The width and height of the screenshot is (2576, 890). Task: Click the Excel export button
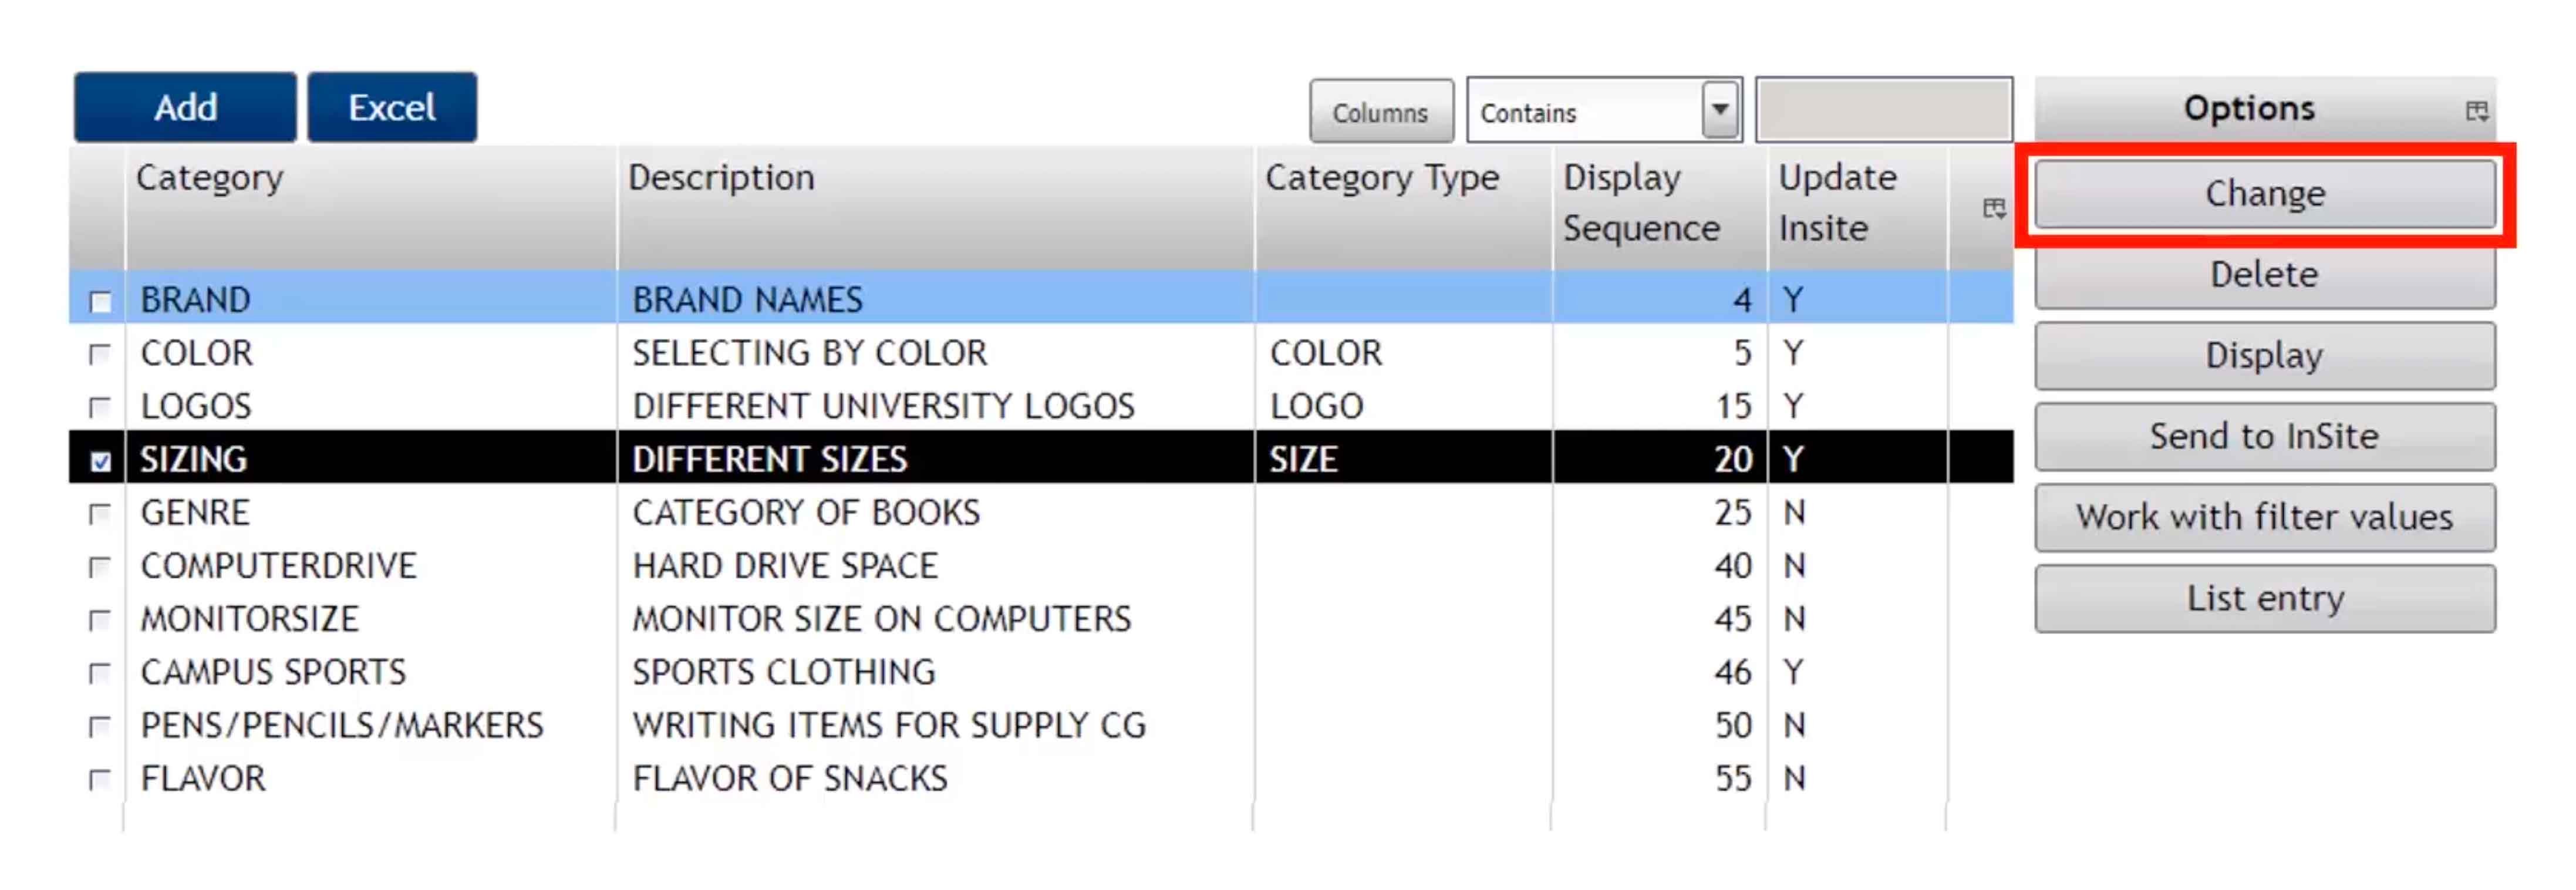point(391,106)
